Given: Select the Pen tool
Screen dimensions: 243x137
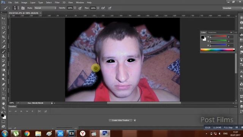Looking at the screenshot, I should (3, 84).
